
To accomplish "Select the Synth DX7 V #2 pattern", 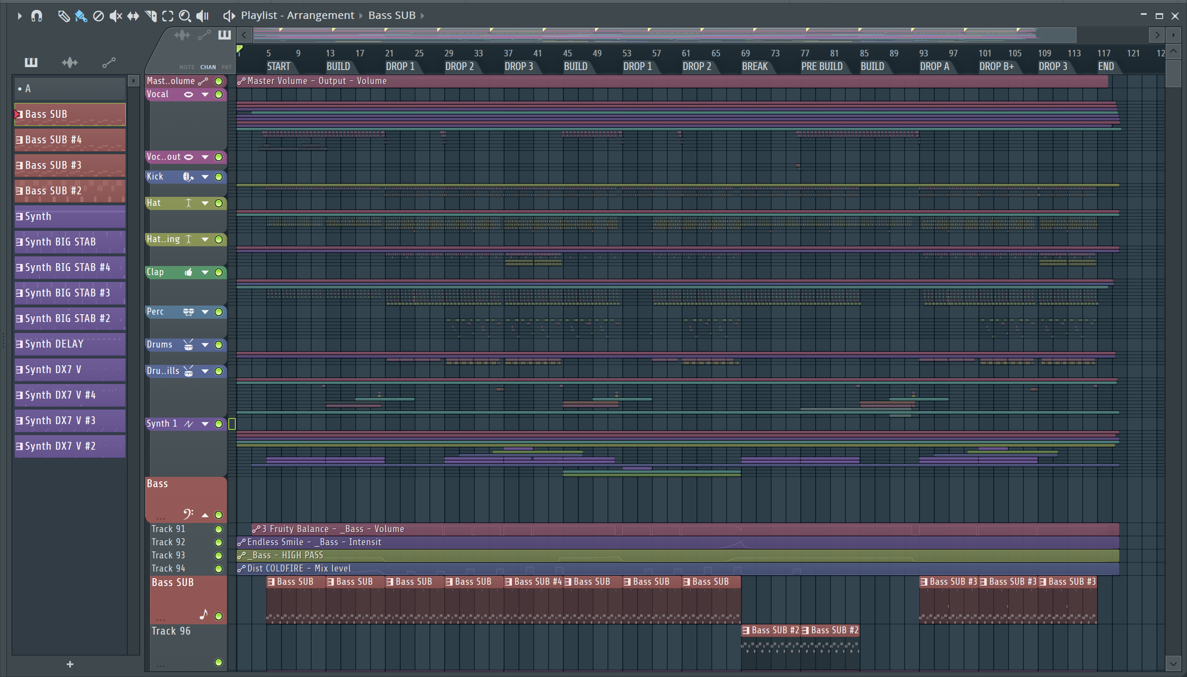I will [70, 446].
